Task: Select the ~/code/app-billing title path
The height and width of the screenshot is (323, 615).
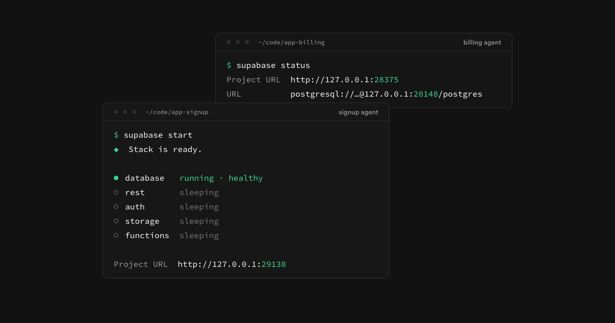Action: tap(292, 43)
